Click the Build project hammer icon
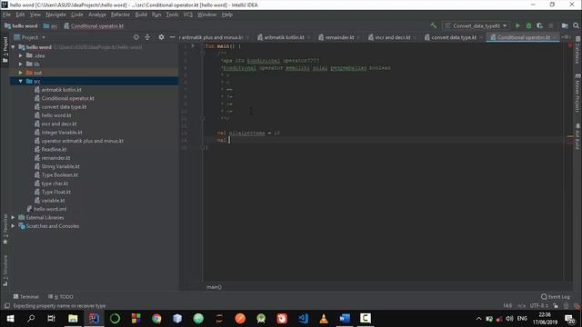 tap(433, 25)
